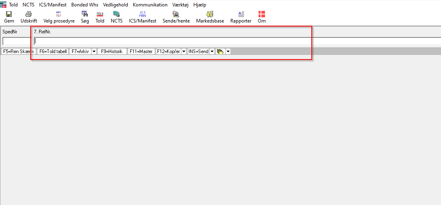Viewport: 441px width, 205px height.
Task: Click the Gem save icon
Action: pyautogui.click(x=9, y=14)
